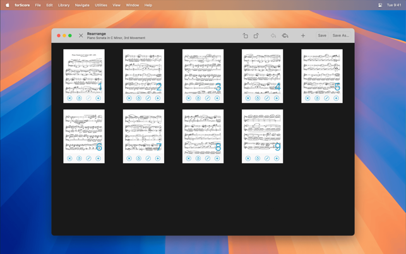Edit page 9 with its pencil icon
The width and height of the screenshot is (406, 254).
(267, 159)
